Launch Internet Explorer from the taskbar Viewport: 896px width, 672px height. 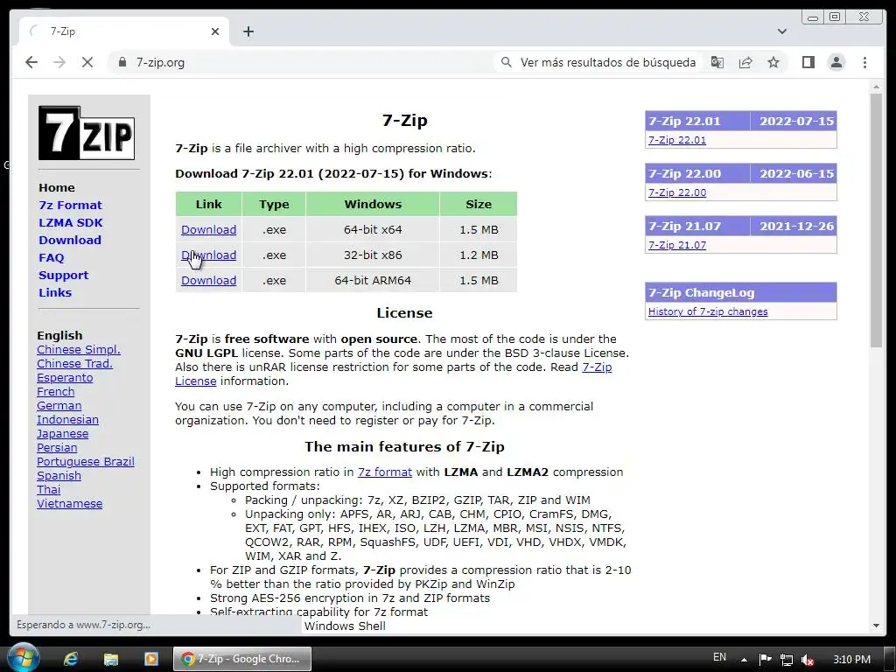tap(71, 659)
